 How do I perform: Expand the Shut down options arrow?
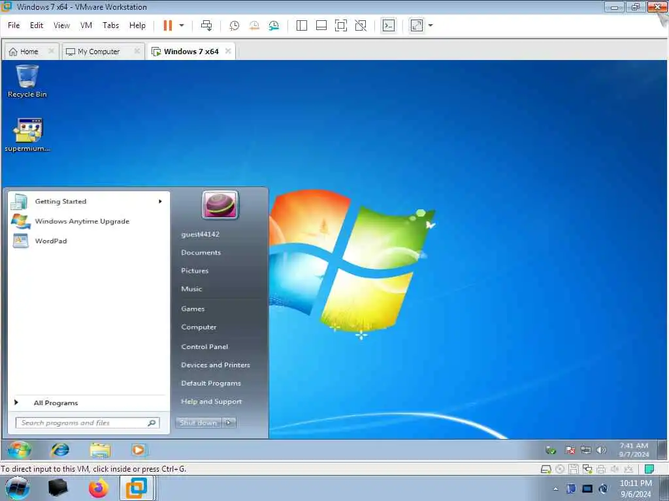click(x=229, y=423)
